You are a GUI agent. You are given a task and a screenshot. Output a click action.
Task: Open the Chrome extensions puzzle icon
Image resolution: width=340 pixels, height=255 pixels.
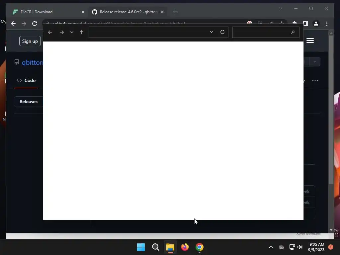pos(295,23)
